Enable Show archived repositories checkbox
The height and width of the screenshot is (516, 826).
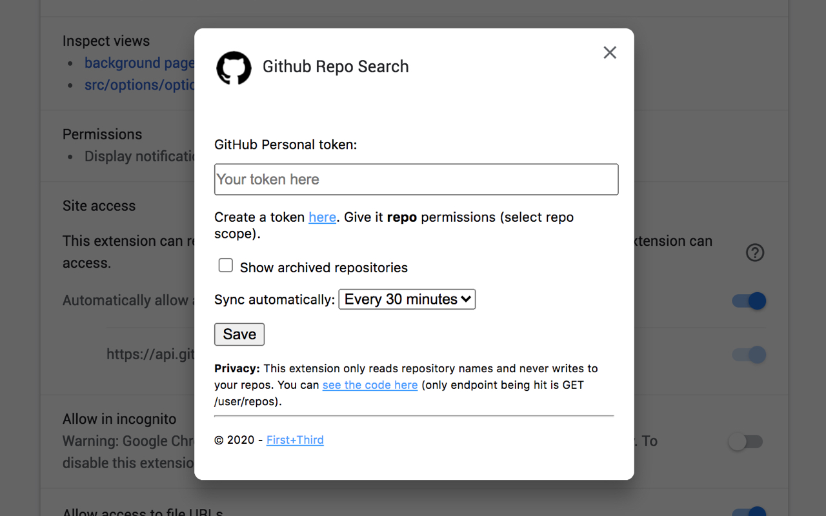pos(226,265)
